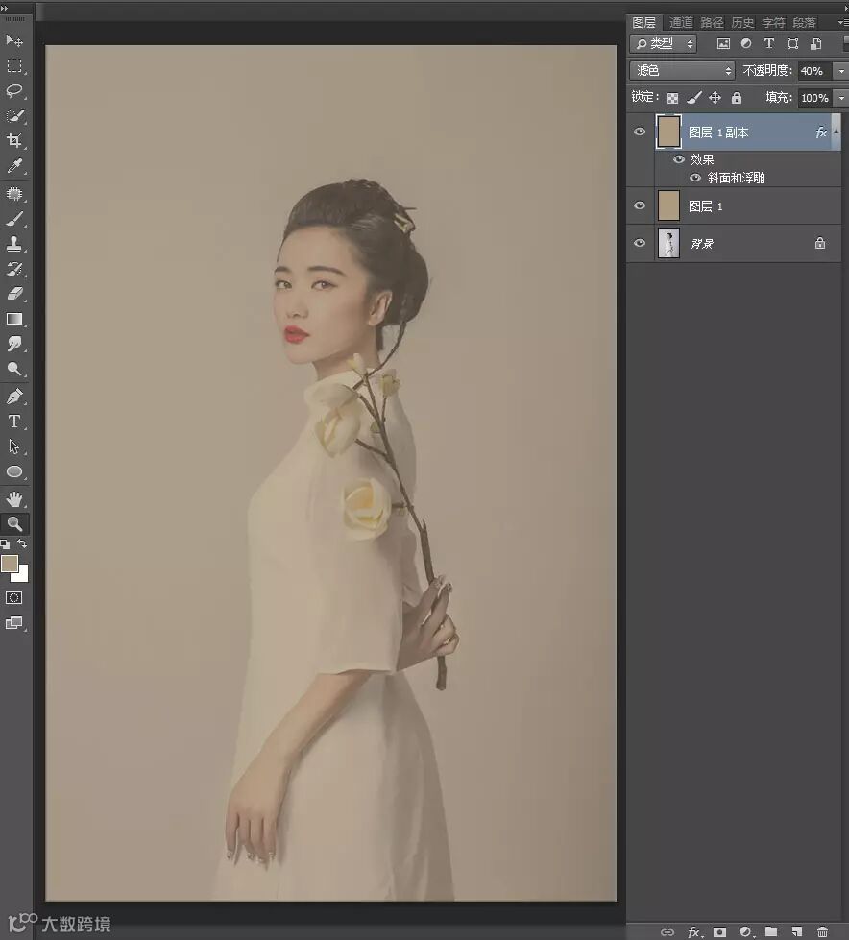Lock image pixels with brush icon

pyautogui.click(x=693, y=98)
